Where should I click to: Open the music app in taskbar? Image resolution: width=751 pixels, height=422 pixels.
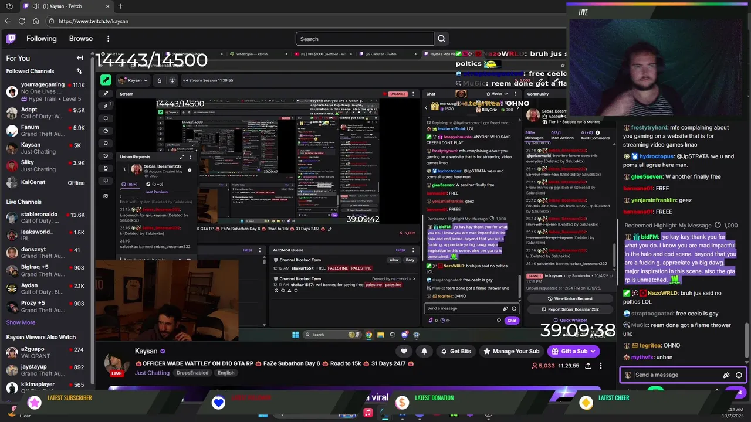368,413
